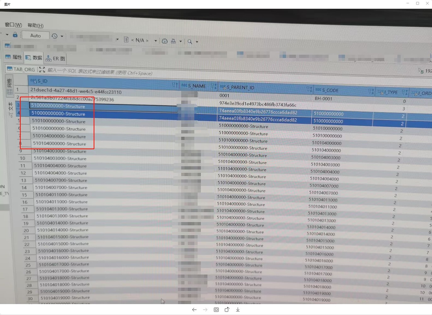
Task: Click S_ID cell in row 27
Action: click(64, 278)
